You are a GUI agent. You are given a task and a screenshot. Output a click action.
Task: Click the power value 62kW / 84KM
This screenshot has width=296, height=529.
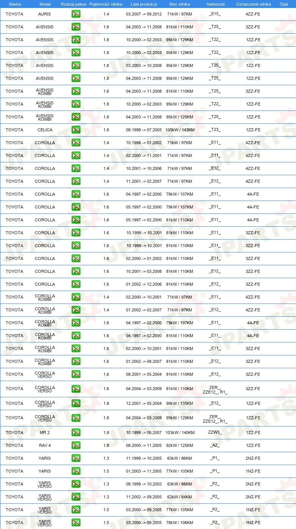(180, 497)
